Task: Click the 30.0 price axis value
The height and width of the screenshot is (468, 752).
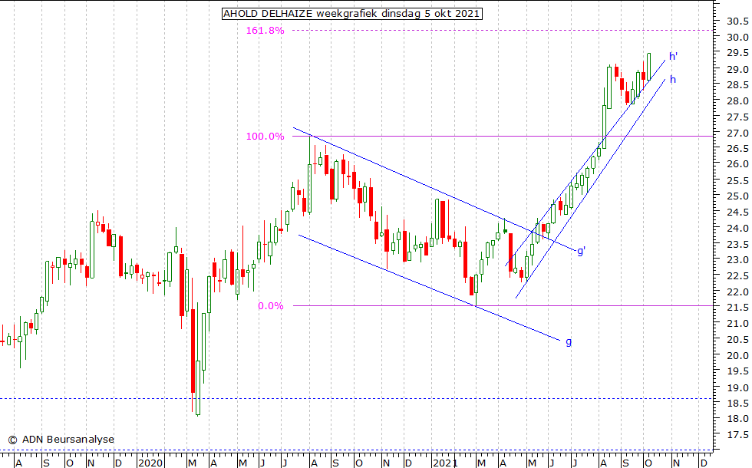Action: [737, 37]
